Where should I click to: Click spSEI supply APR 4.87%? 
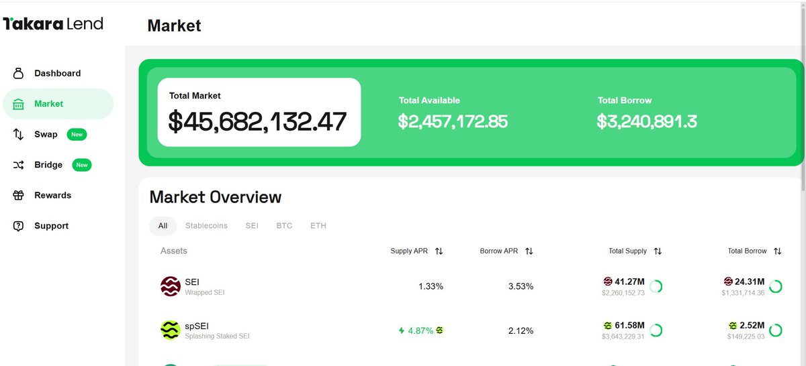point(420,330)
